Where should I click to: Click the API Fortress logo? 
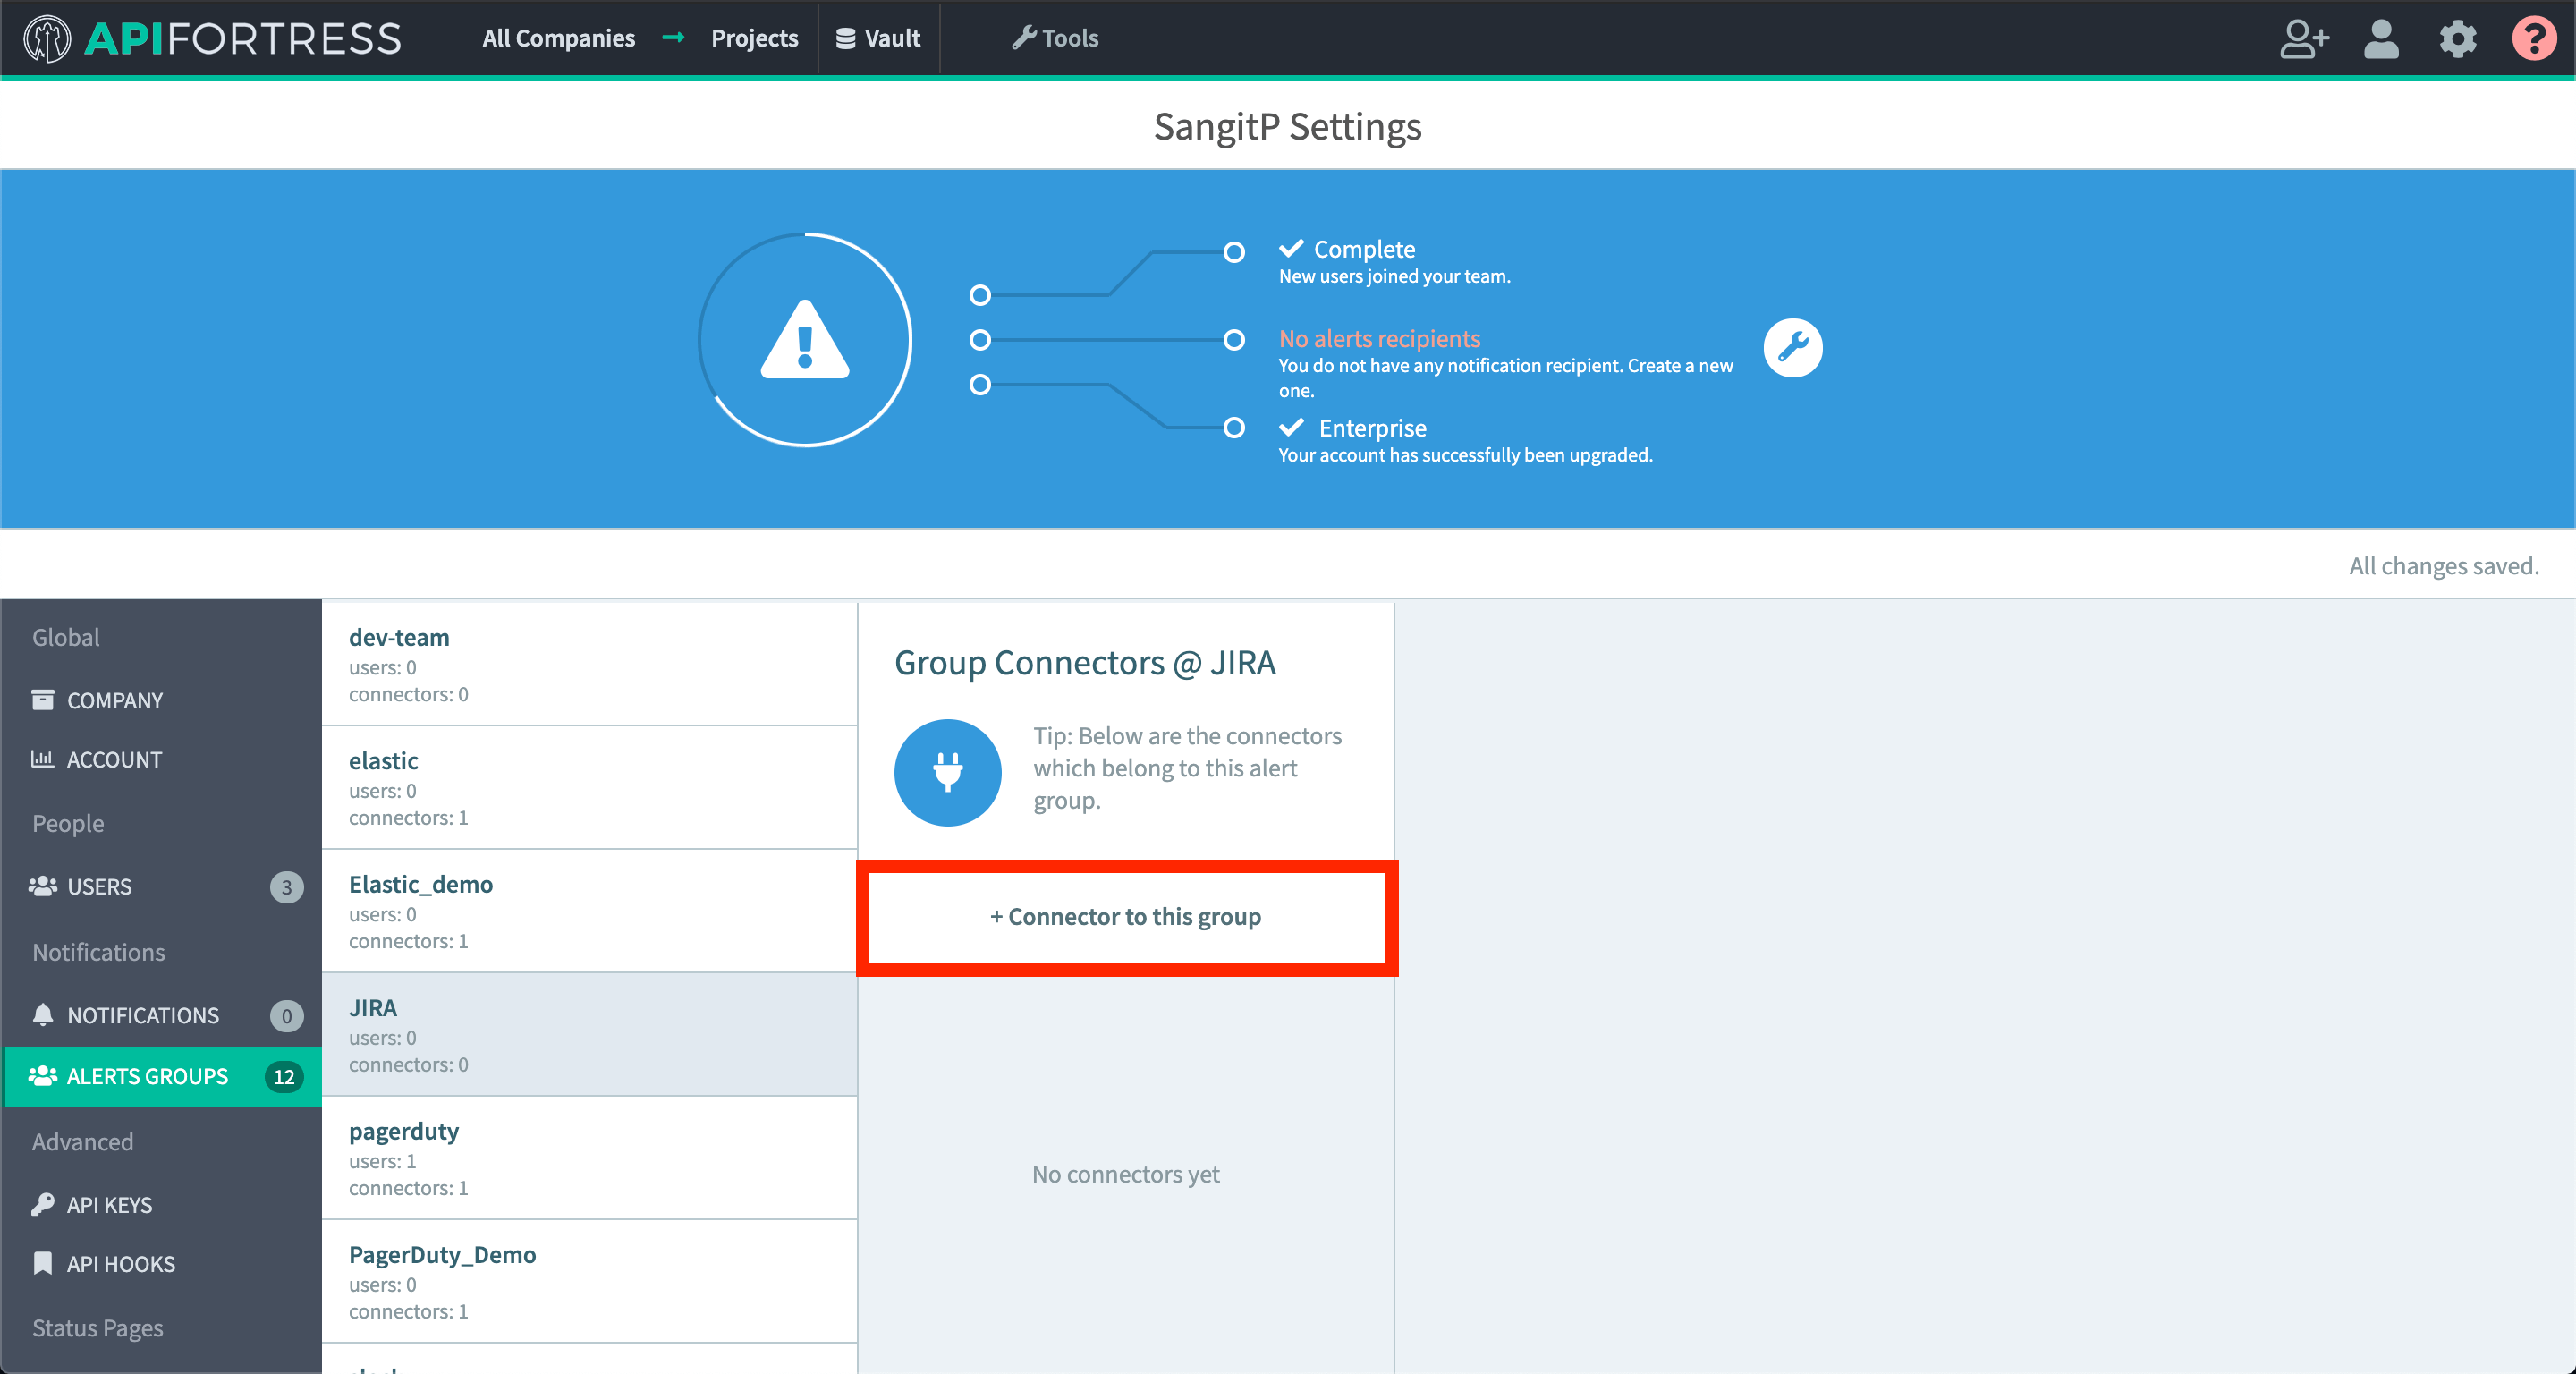(210, 38)
